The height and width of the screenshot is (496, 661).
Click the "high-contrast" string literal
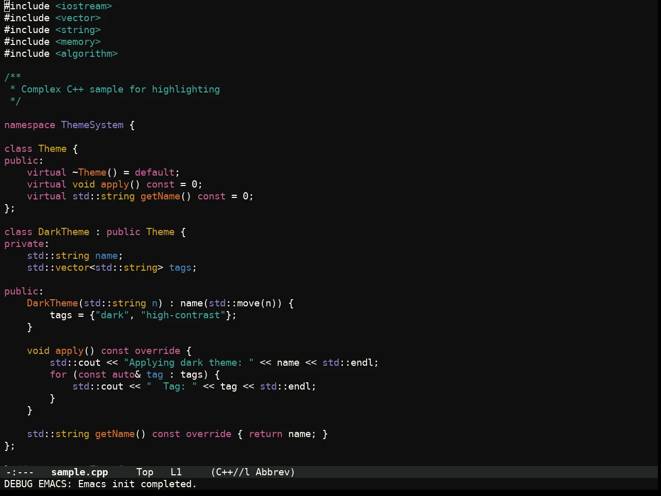pos(183,315)
